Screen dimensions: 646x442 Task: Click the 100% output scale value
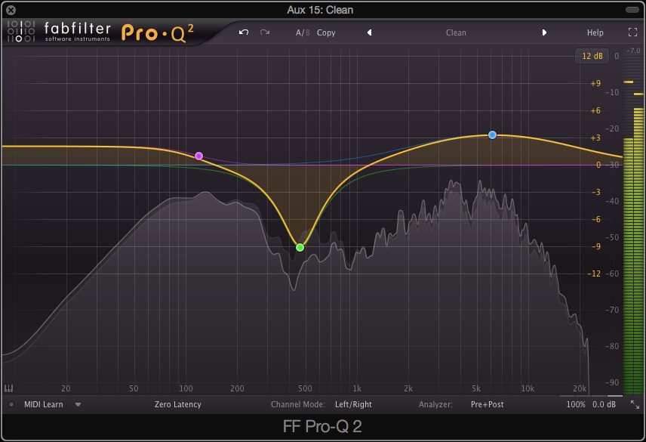[576, 404]
